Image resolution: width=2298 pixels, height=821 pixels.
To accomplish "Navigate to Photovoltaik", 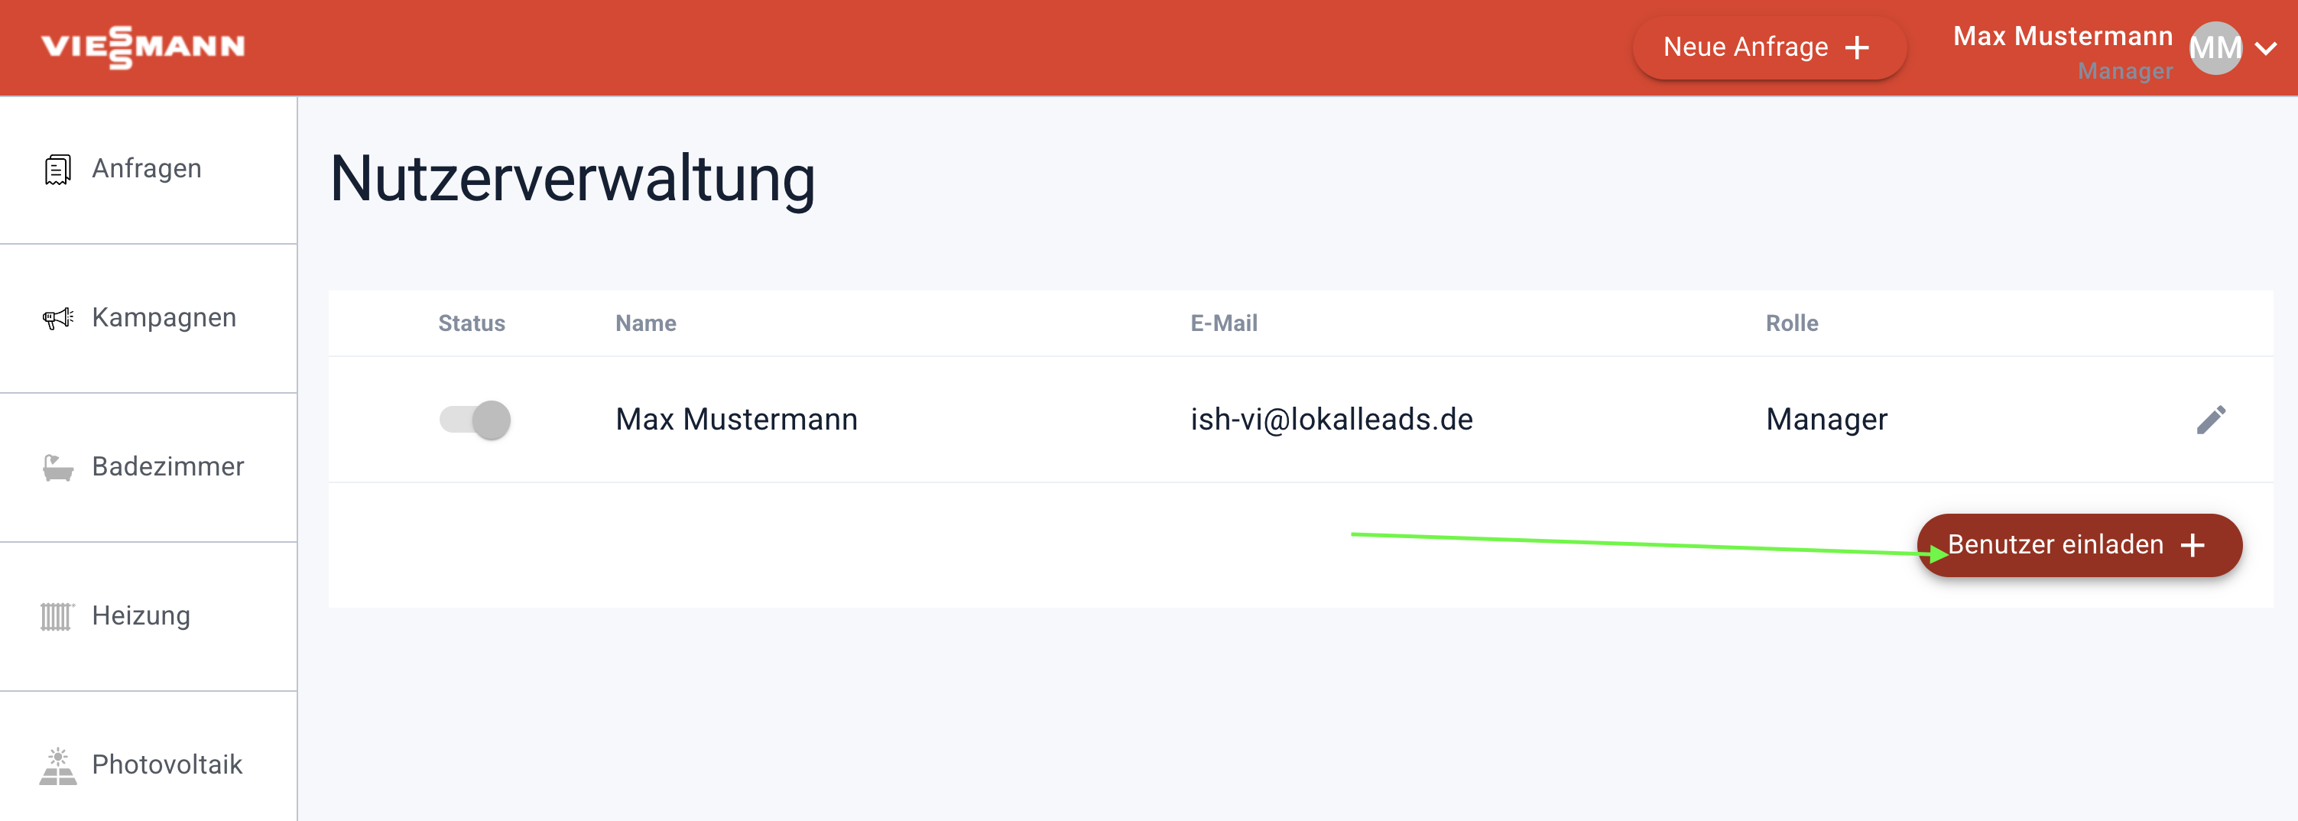I will pyautogui.click(x=167, y=764).
